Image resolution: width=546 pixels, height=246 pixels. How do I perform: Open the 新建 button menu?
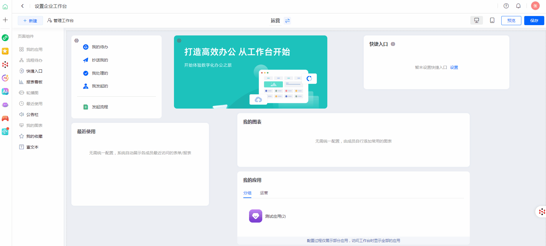30,21
